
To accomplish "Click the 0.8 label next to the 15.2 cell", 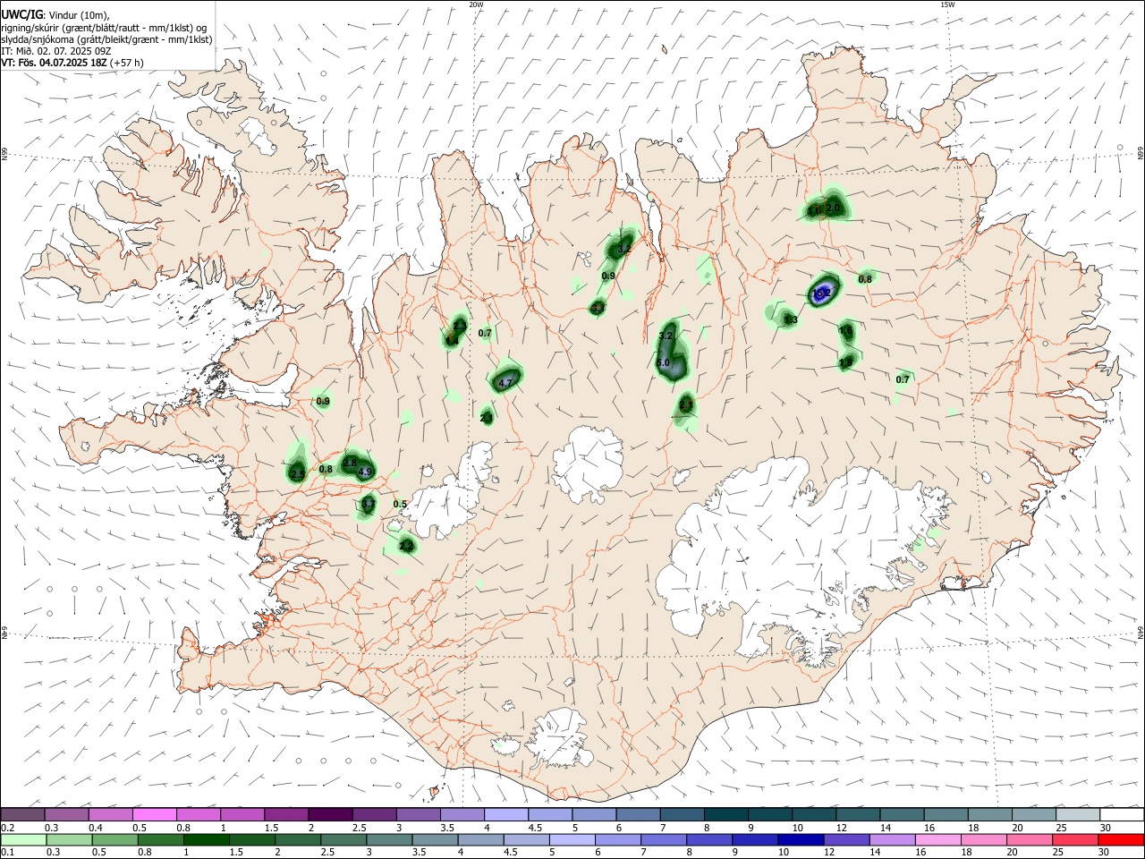I will (x=865, y=279).
